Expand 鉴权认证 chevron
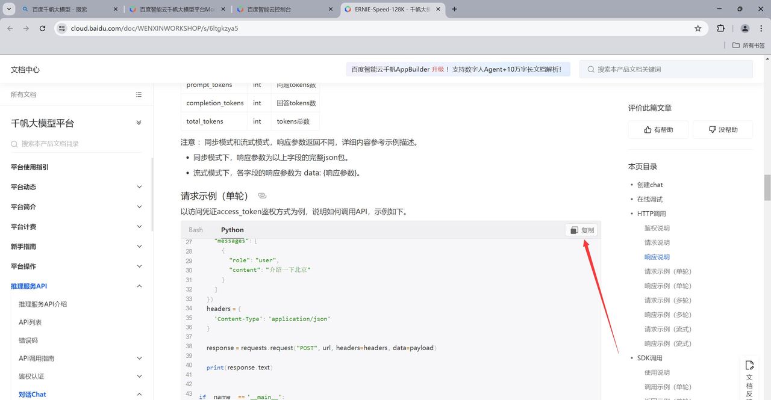Viewport: 771px width, 400px height. click(x=139, y=377)
